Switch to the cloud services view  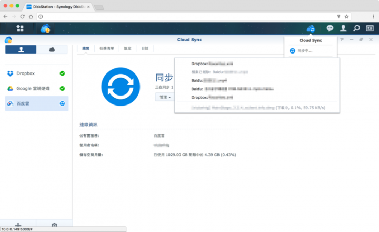pos(52,49)
